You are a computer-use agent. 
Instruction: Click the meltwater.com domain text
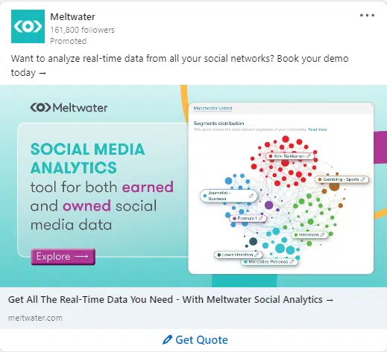pos(35,318)
